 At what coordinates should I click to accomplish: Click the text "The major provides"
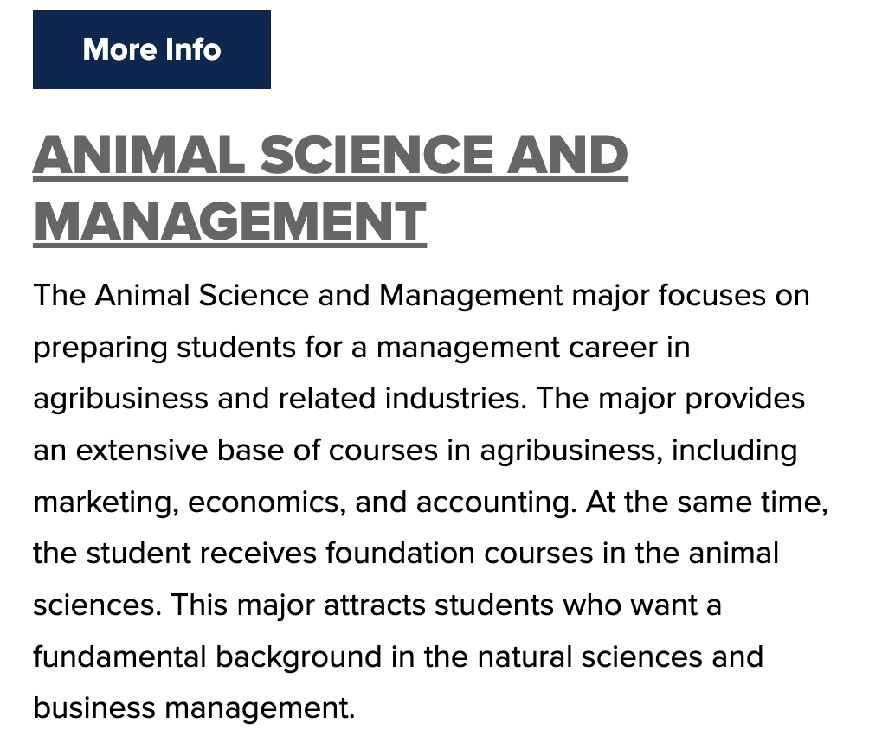coord(676,399)
